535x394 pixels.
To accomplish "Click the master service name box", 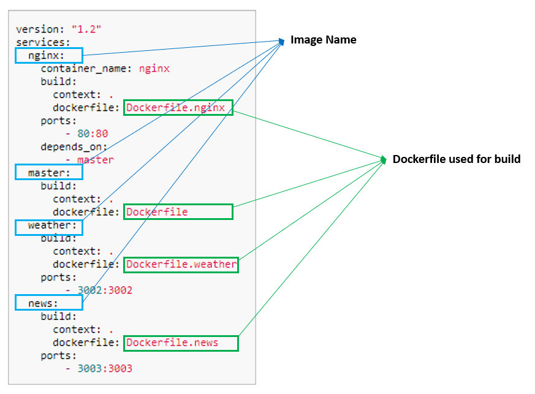I will click(48, 172).
